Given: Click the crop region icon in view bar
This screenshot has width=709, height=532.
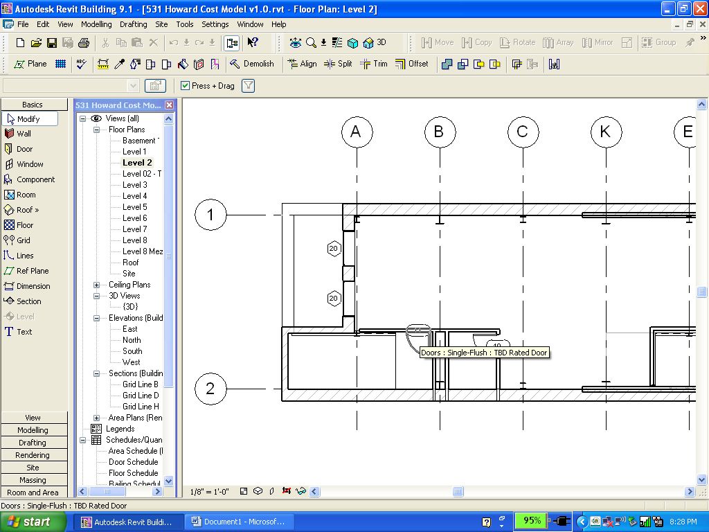Looking at the screenshot, I should tap(286, 491).
